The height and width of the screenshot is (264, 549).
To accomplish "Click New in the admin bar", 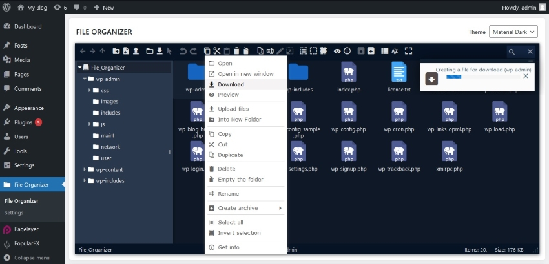I will click(104, 7).
